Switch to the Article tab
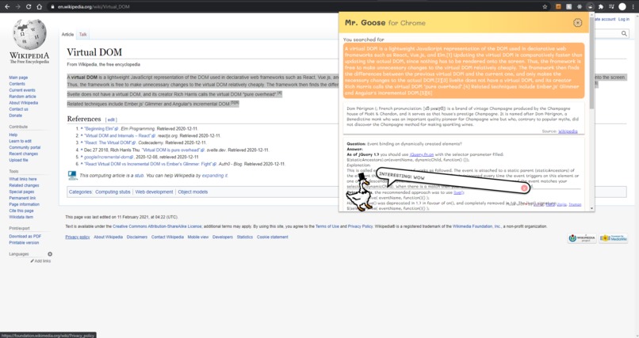The width and height of the screenshot is (639, 338). (67, 35)
